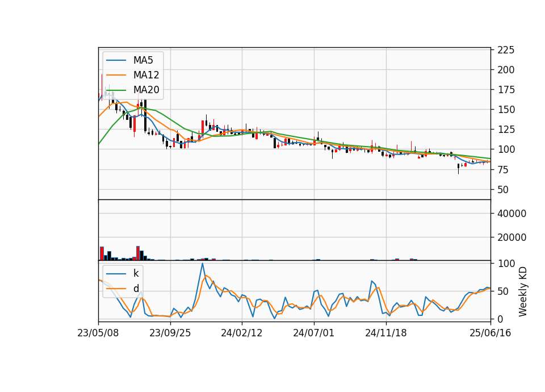This screenshot has height=392, width=545.
Task: Click the blue k legend line sample
Action: pyautogui.click(x=116, y=274)
